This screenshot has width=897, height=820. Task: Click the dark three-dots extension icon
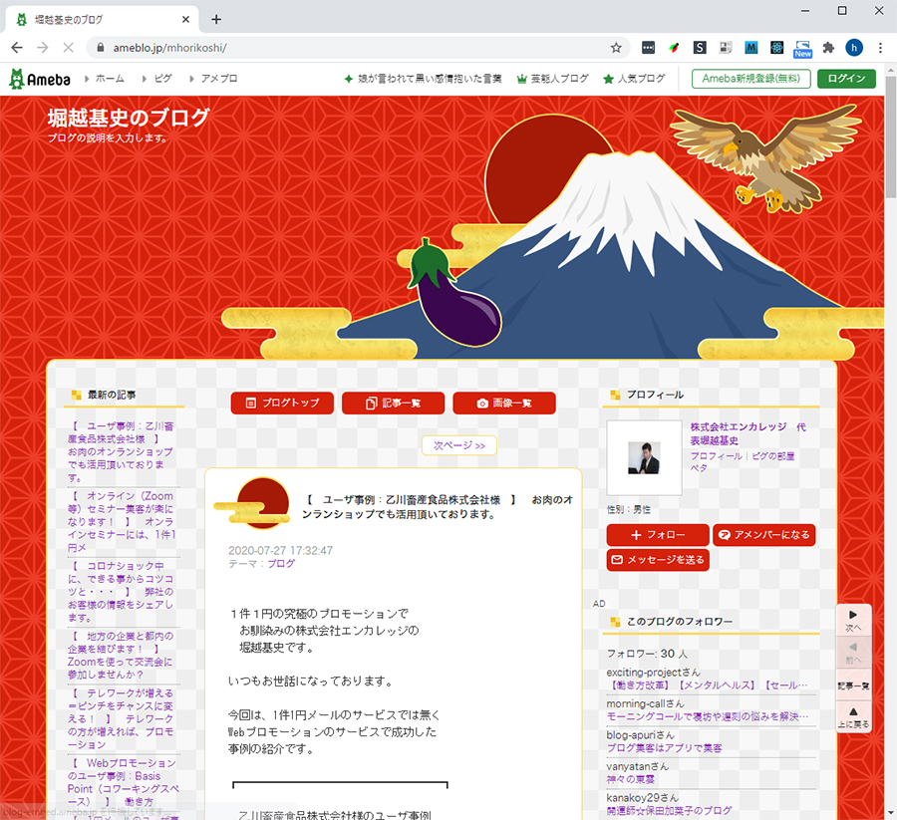click(x=648, y=48)
